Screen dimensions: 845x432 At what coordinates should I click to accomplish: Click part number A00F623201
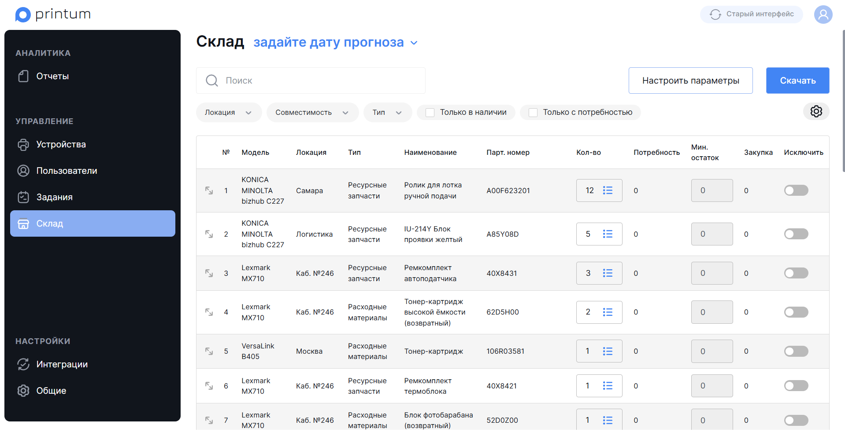point(508,190)
